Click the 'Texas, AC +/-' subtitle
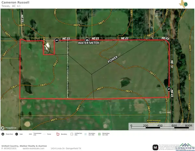Image resolution: width=195 pixels, height=151 pixels. [x=11, y=6]
